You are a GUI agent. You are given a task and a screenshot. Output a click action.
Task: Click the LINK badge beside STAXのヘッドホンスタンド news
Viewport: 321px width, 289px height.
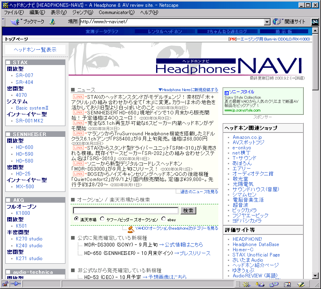(79, 97)
